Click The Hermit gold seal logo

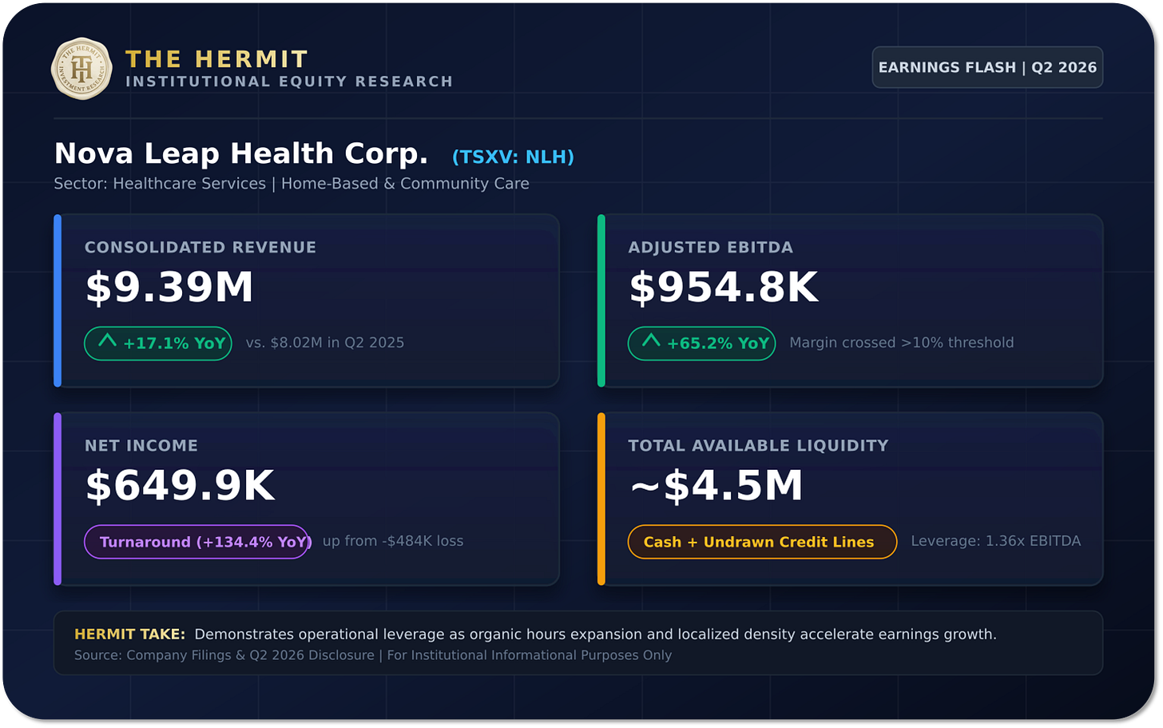[81, 69]
